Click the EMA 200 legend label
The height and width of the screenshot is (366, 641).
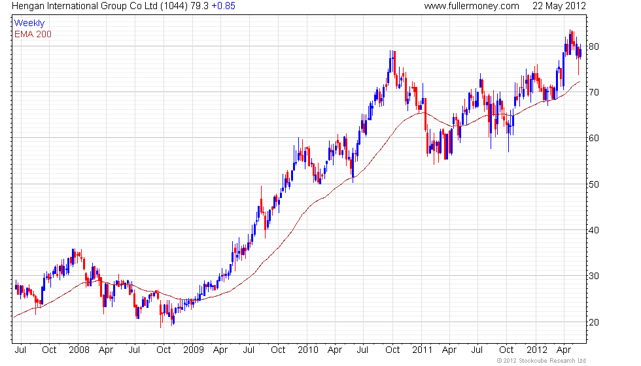(x=33, y=34)
